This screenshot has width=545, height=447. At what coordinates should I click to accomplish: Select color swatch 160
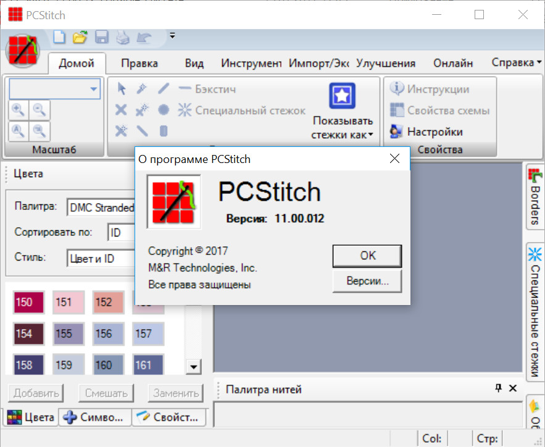(x=109, y=365)
